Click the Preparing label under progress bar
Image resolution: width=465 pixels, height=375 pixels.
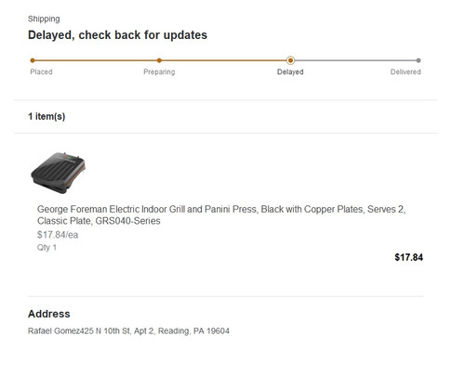pyautogui.click(x=159, y=71)
